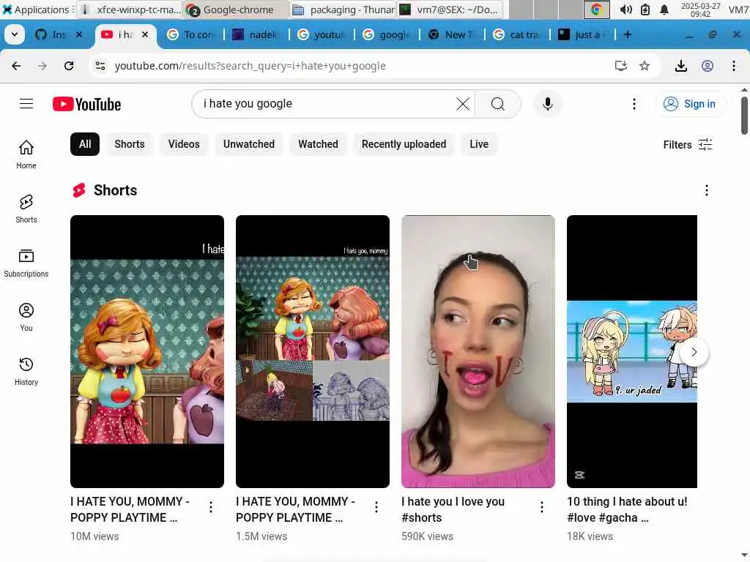Screen dimensions: 750x562
Task: Play the 1.5M views Poppy Playtime short
Action: [312, 351]
